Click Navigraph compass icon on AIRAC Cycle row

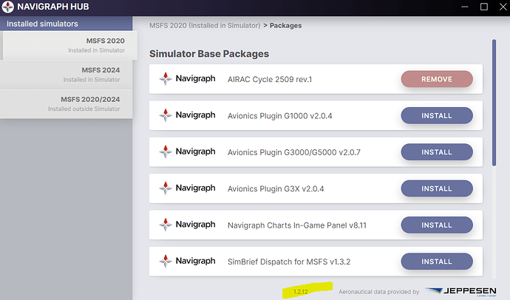point(166,78)
